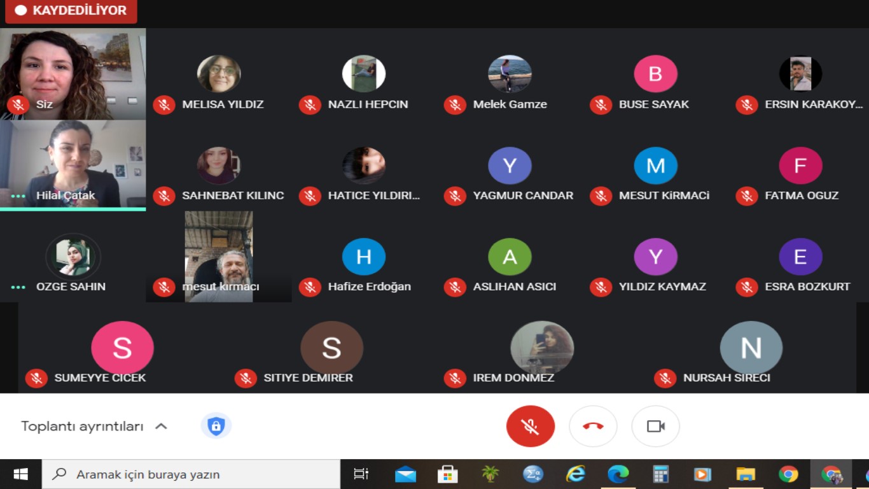The width and height of the screenshot is (869, 489).
Task: Click the blue security shield icon
Action: point(216,426)
